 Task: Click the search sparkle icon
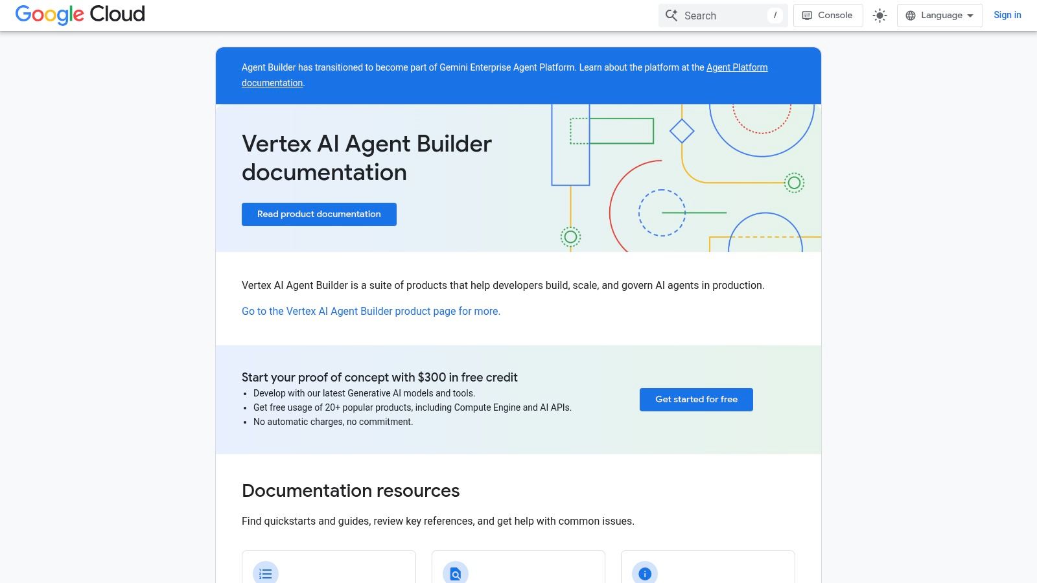(x=671, y=15)
